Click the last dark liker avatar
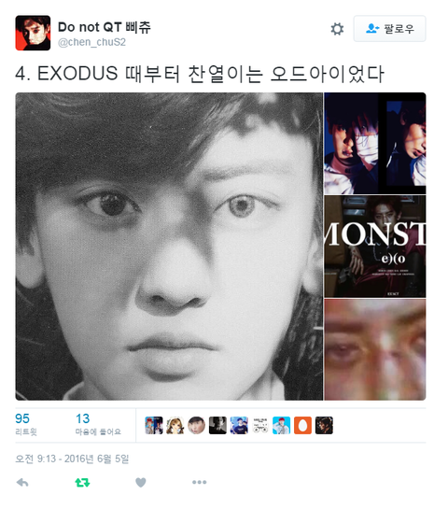Viewport: 448px width, 509px height. click(324, 425)
